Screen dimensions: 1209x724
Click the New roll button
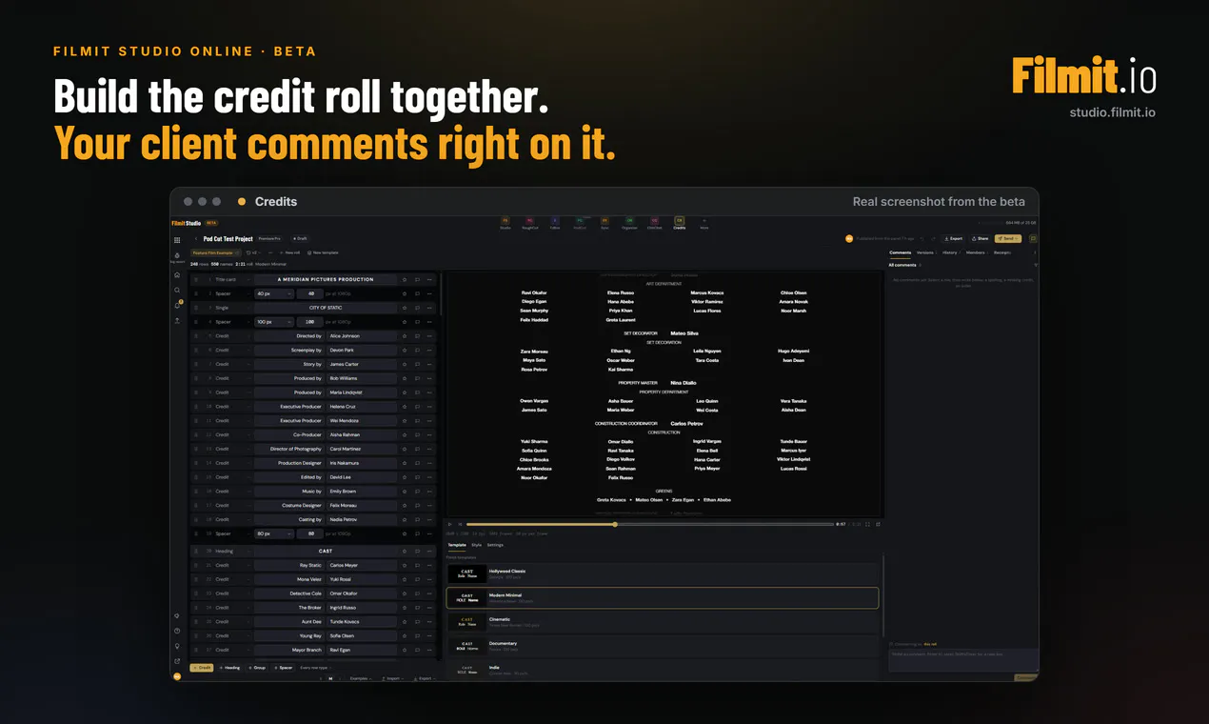click(290, 252)
